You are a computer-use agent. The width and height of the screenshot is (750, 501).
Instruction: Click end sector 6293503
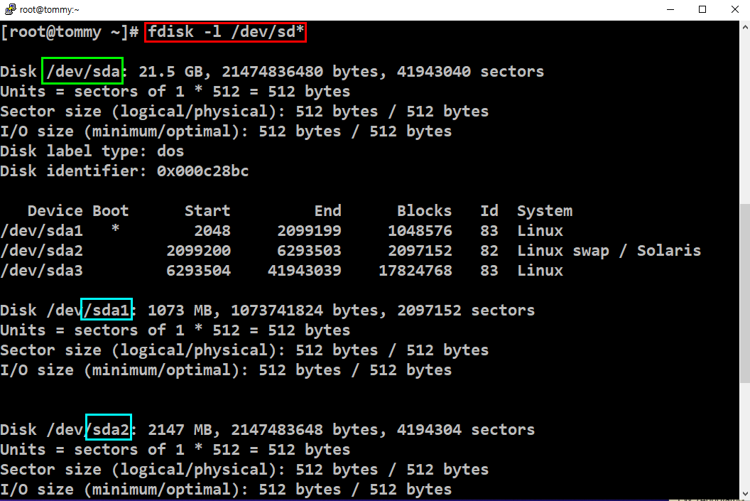(310, 250)
